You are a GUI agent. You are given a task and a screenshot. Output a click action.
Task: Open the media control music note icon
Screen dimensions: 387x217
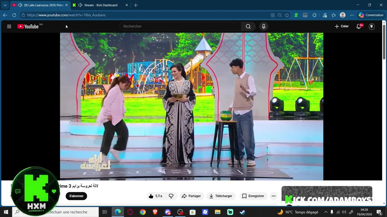point(325,15)
